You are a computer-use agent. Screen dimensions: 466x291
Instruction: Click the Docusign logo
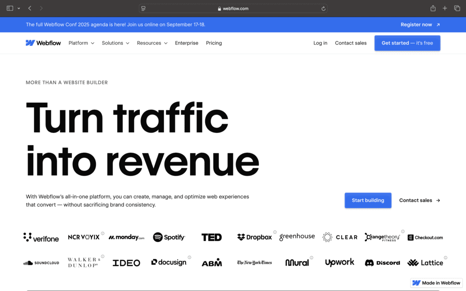pyautogui.click(x=169, y=262)
